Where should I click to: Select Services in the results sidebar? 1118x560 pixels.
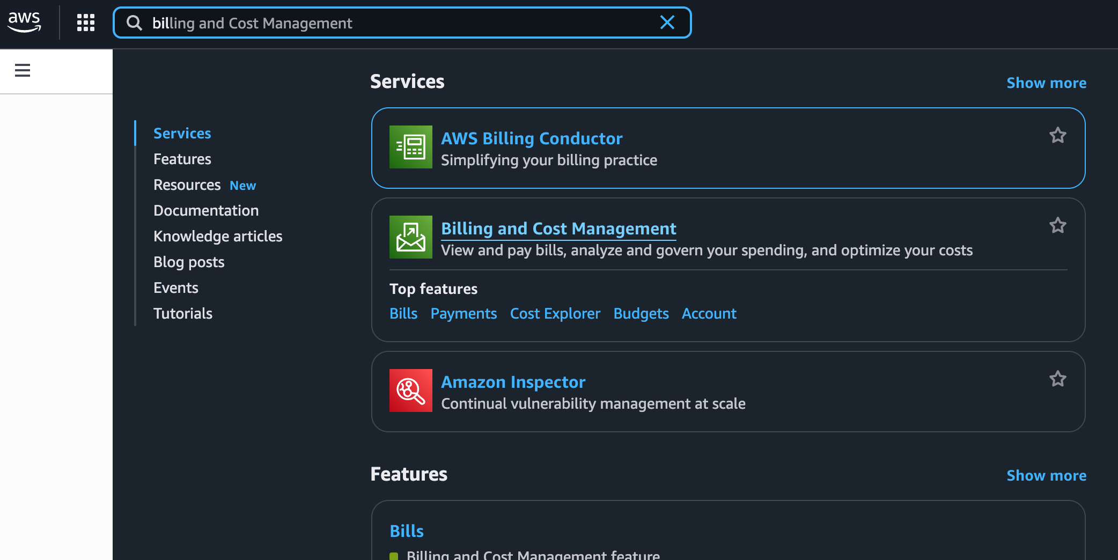click(x=182, y=133)
